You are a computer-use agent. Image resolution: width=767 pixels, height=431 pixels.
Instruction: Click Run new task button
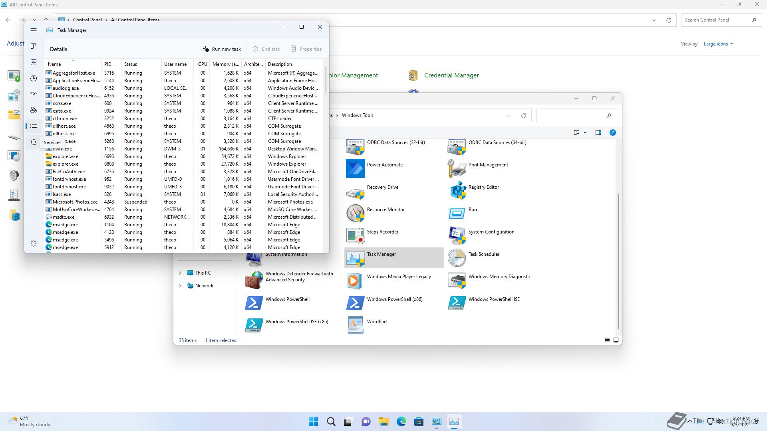pyautogui.click(x=222, y=49)
